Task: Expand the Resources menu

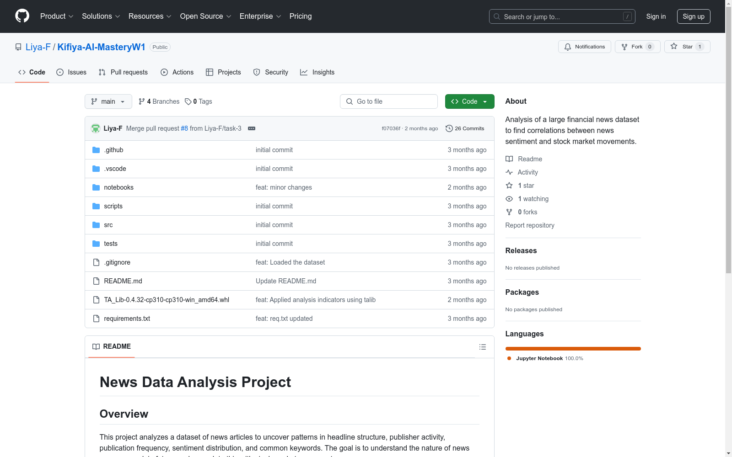Action: 150,16
